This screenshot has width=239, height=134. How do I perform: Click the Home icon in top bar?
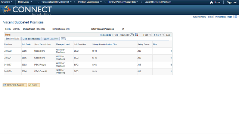tap(211, 2)
